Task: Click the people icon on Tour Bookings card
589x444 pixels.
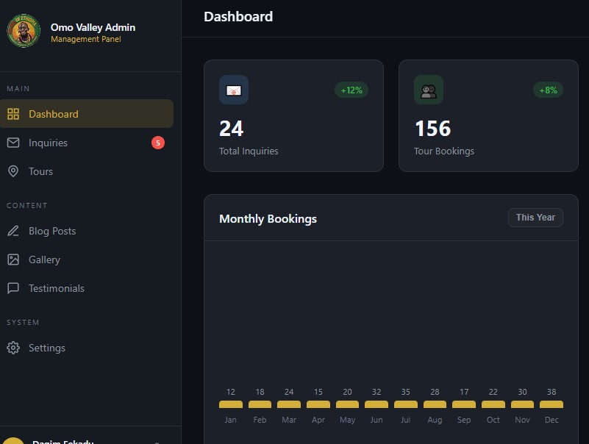Action: (x=429, y=90)
